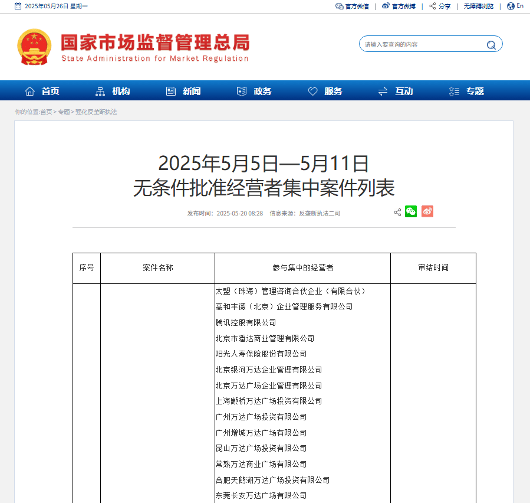Open the 新闻 navigation menu
This screenshot has width=530, height=503.
183,91
